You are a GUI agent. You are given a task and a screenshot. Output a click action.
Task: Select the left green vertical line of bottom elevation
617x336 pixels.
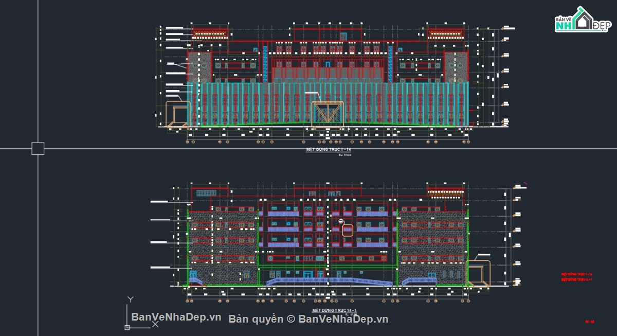(x=187, y=247)
